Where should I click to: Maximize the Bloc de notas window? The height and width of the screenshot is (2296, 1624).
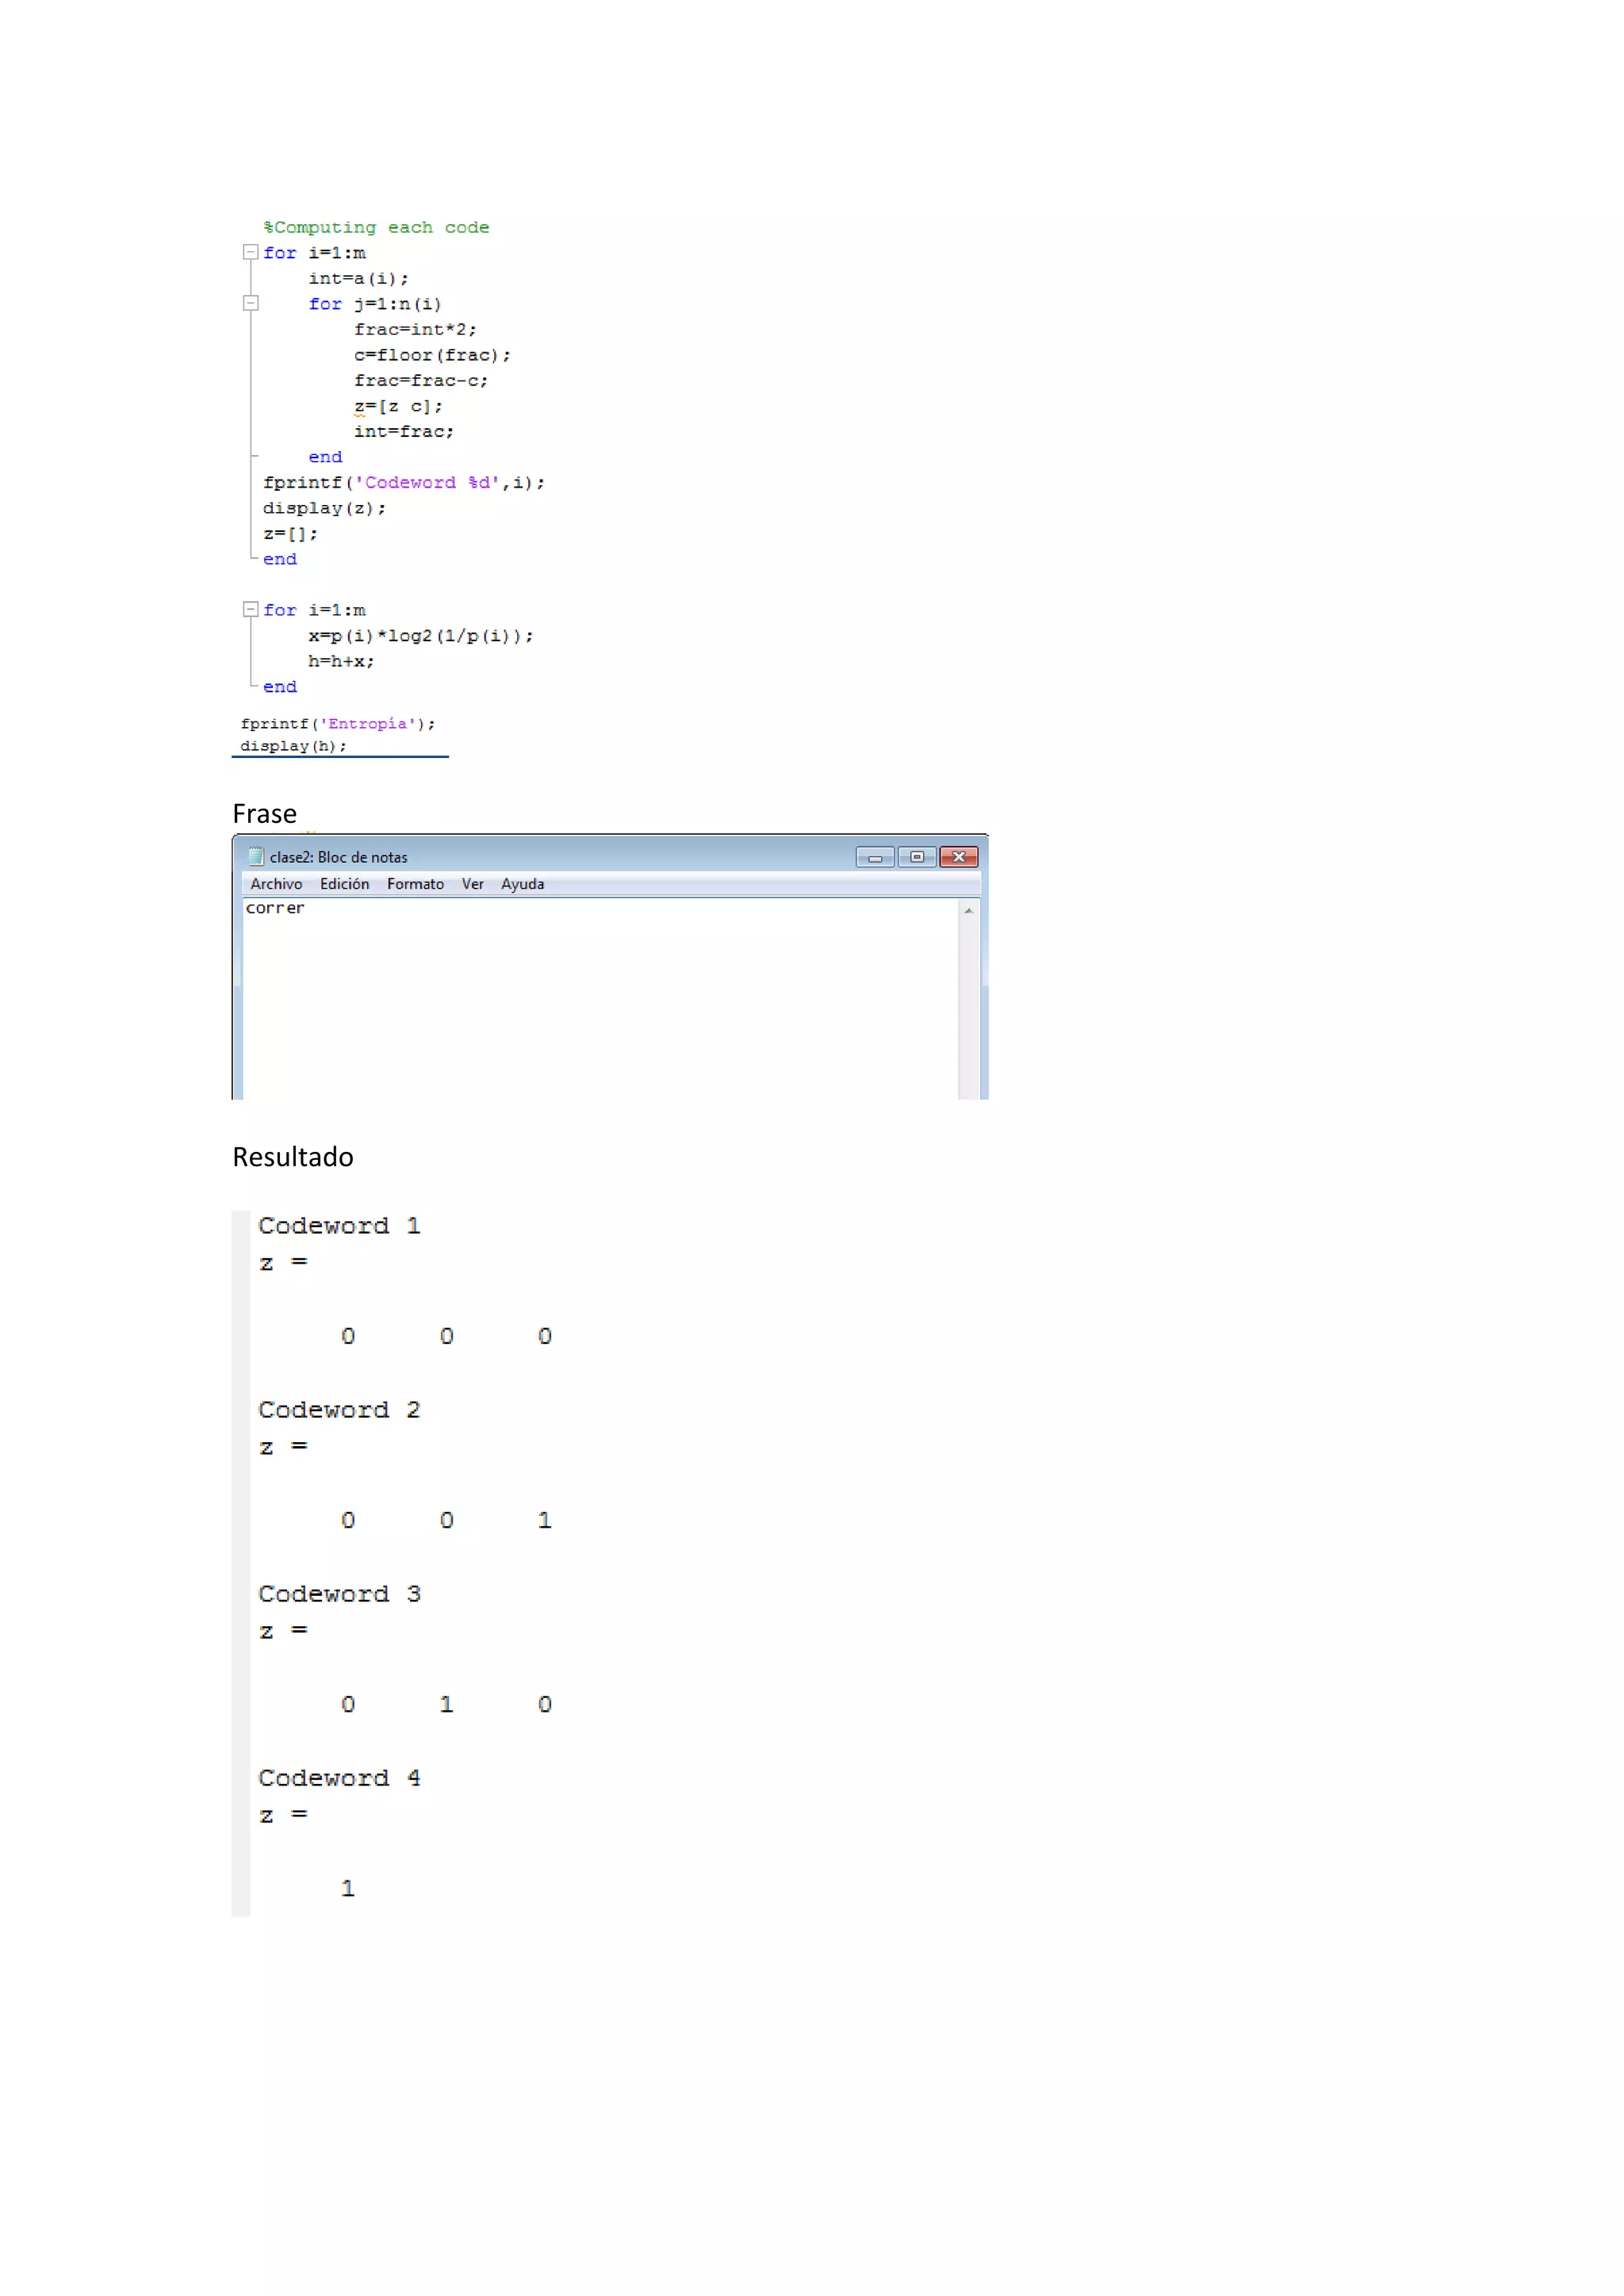917,857
